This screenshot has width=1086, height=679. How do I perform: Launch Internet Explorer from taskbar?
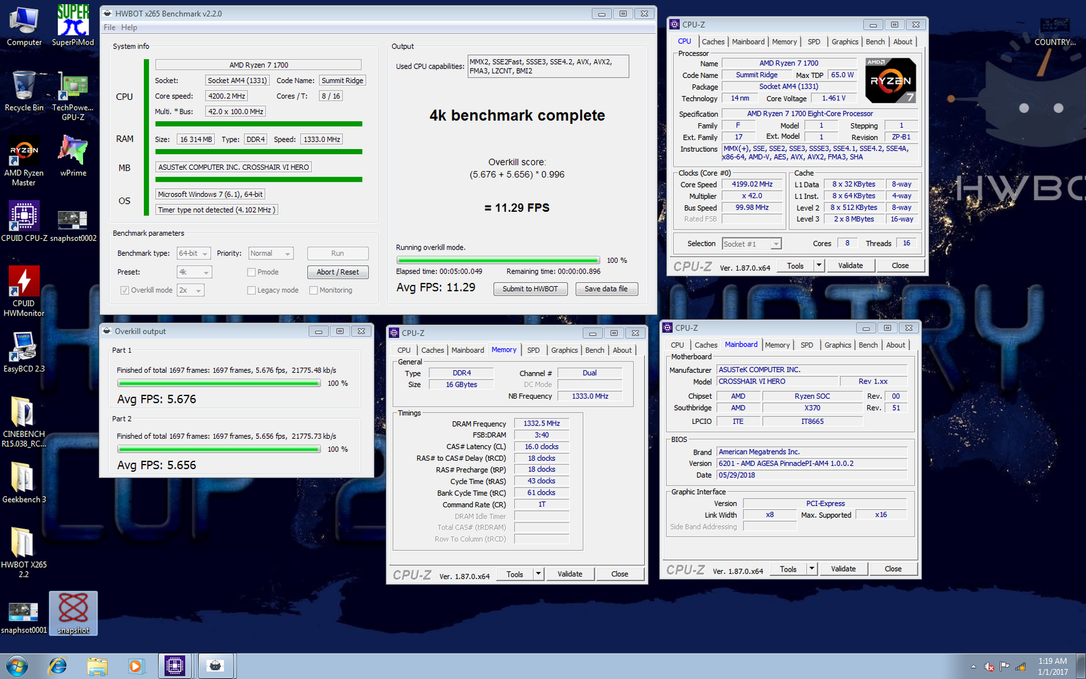point(58,666)
